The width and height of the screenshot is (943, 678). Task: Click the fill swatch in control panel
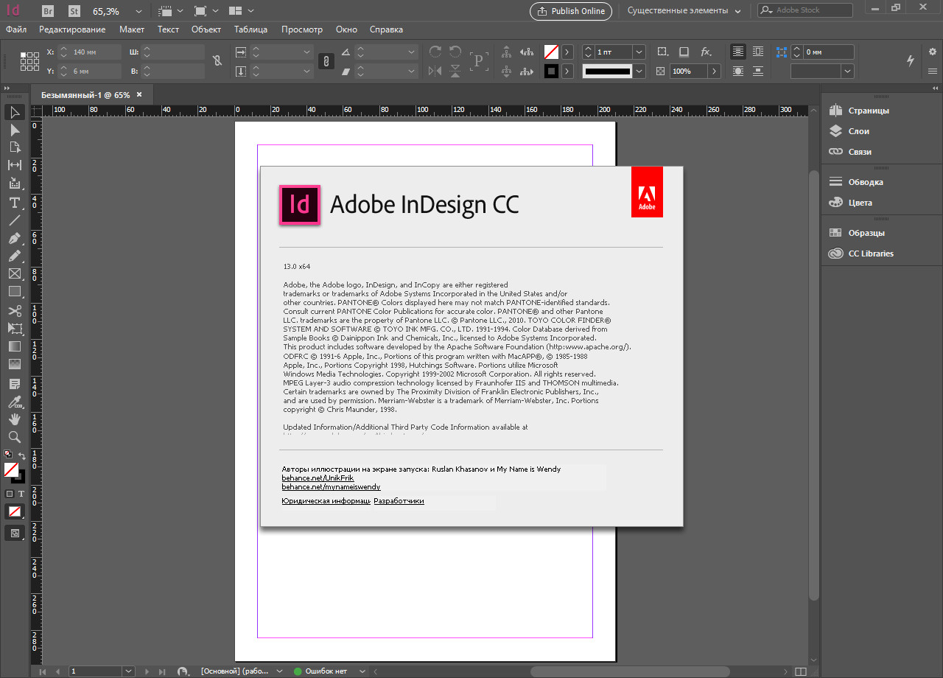pos(551,52)
